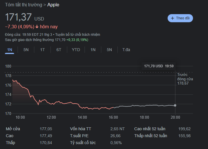Click the Đóng cửa: 19:59 EDT 21 thg 3 text
208x149 pixels.
pos(29,35)
